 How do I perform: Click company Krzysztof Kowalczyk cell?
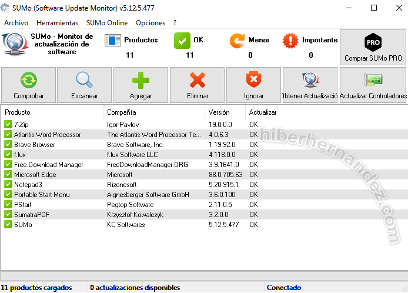(x=135, y=215)
